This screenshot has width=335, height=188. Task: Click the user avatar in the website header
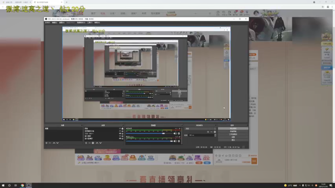point(256,13)
